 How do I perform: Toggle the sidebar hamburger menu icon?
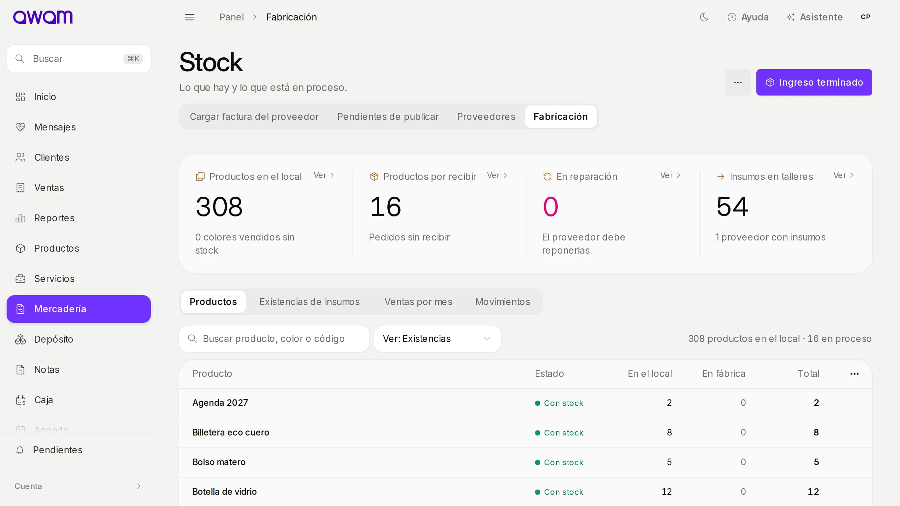189,17
